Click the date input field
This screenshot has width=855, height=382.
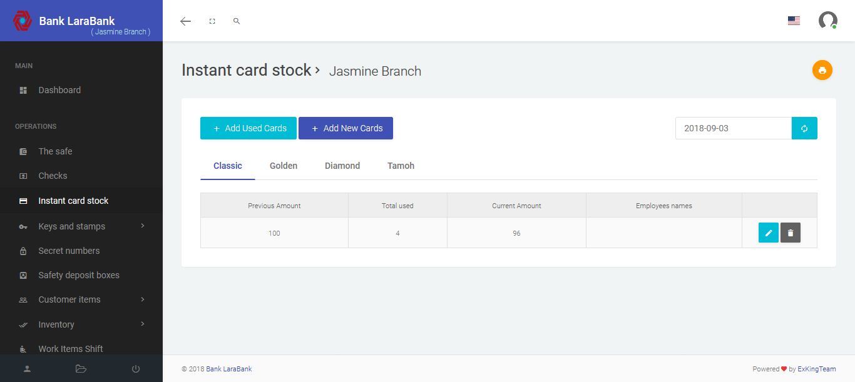tap(733, 128)
